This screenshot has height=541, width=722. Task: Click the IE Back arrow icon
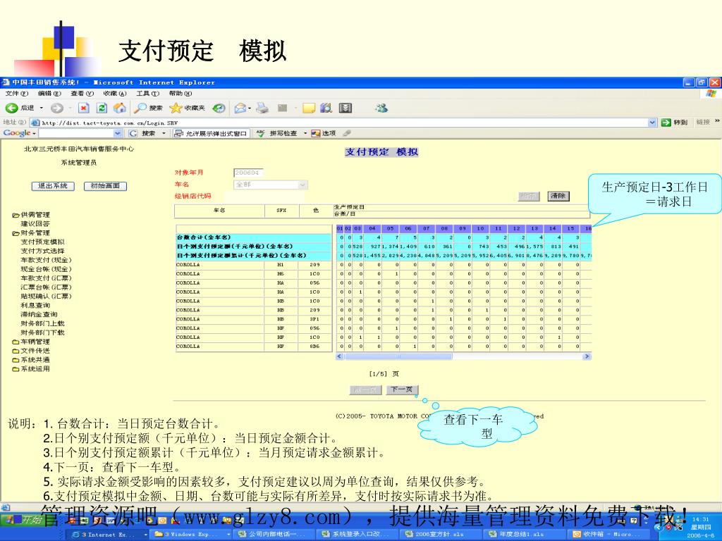tap(11, 108)
